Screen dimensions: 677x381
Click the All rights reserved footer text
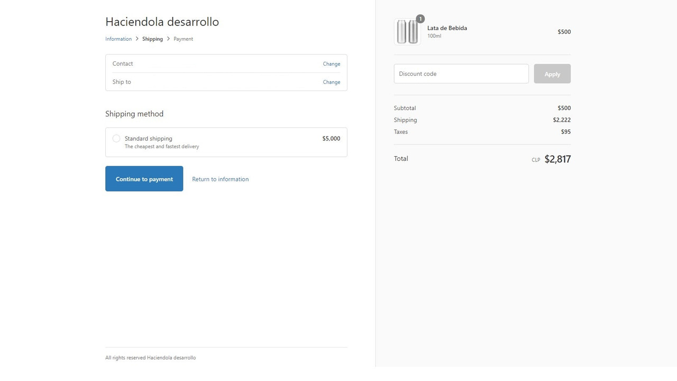pos(150,357)
